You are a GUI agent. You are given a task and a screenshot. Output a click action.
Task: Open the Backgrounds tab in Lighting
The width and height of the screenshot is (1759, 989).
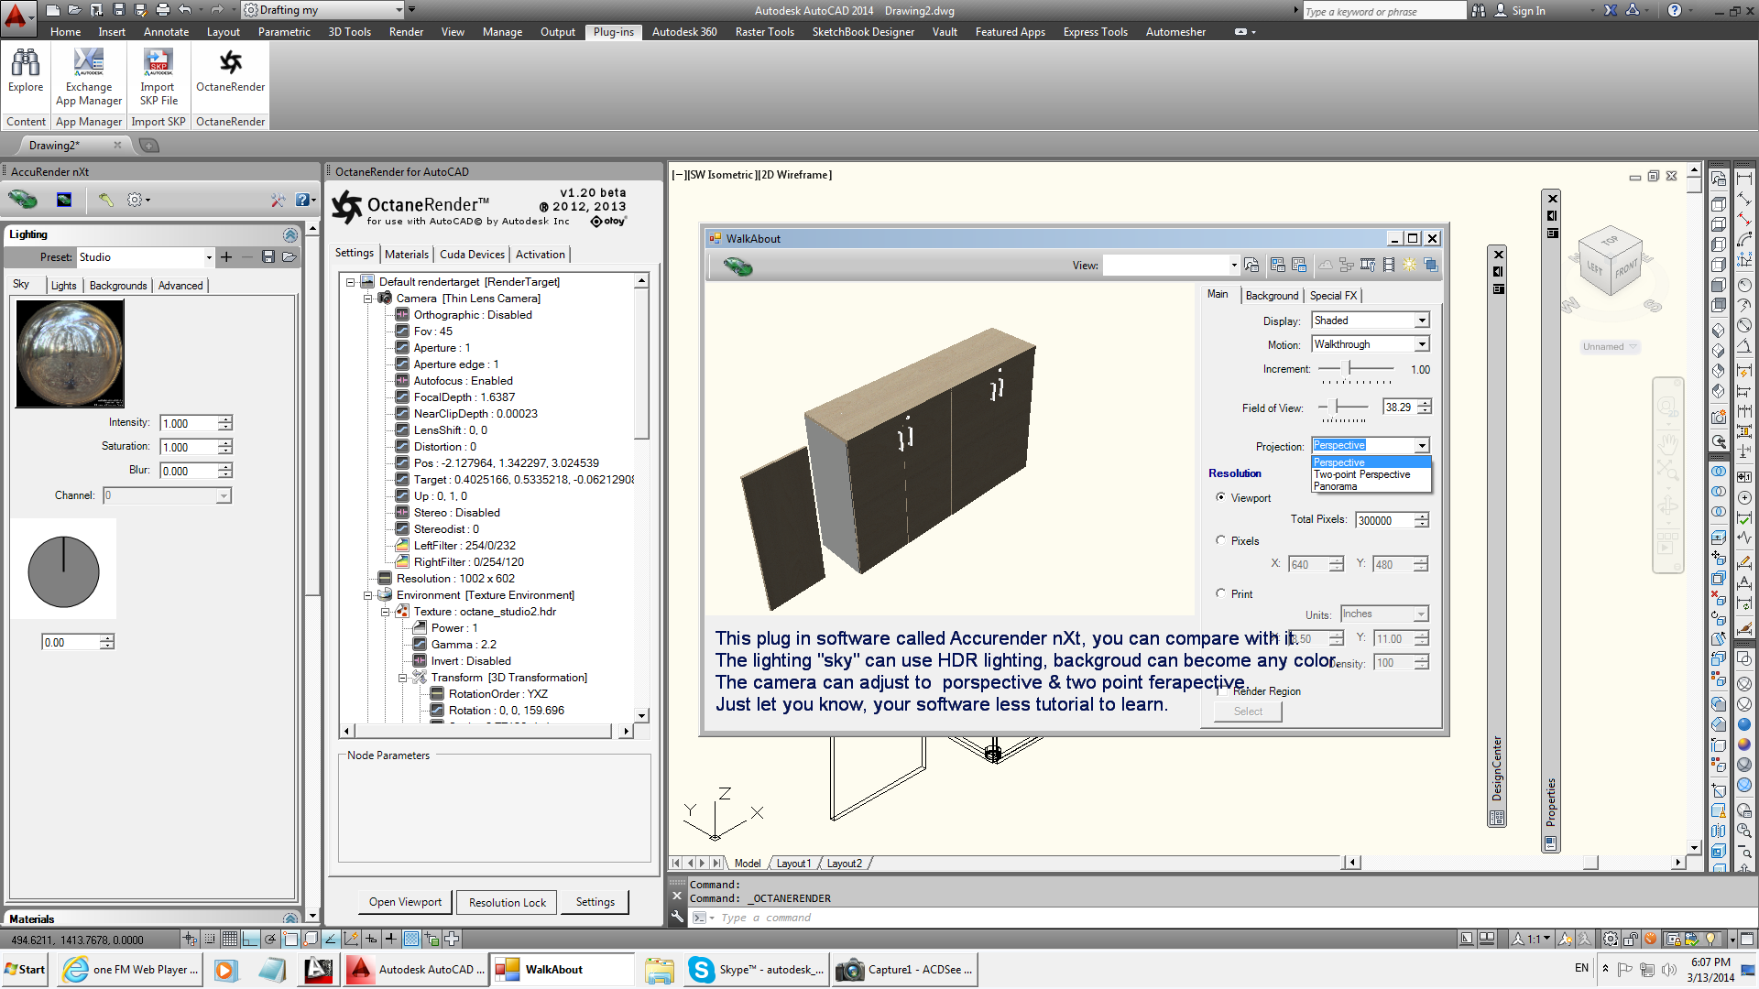pyautogui.click(x=117, y=286)
